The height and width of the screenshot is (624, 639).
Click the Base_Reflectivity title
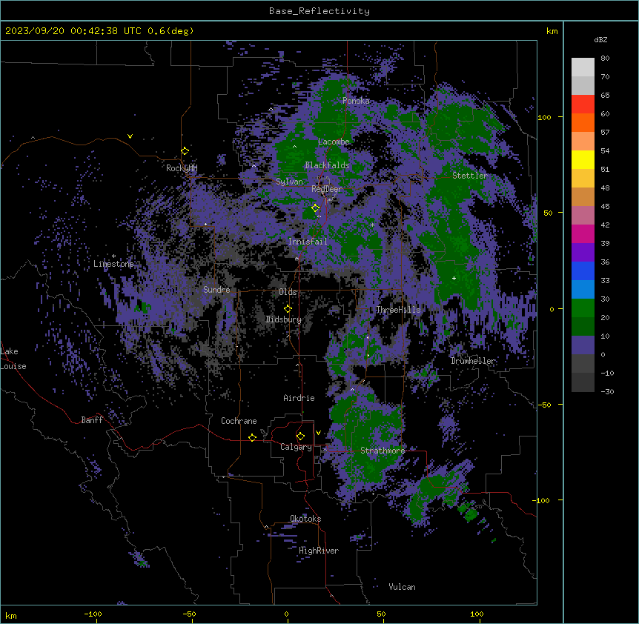click(319, 11)
